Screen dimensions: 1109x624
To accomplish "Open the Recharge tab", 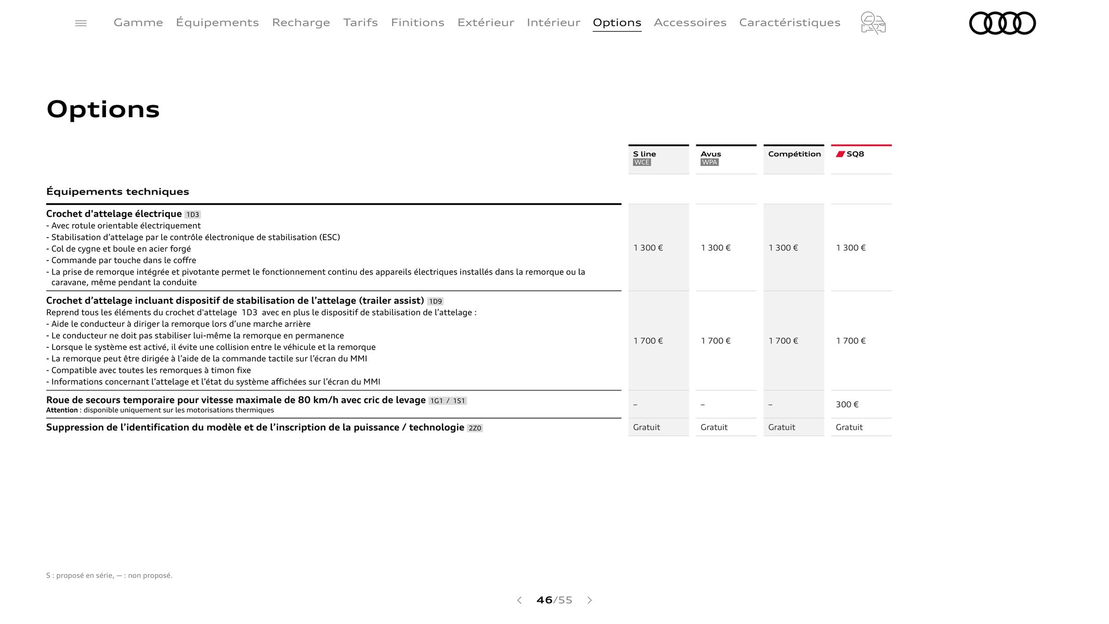I will (301, 22).
